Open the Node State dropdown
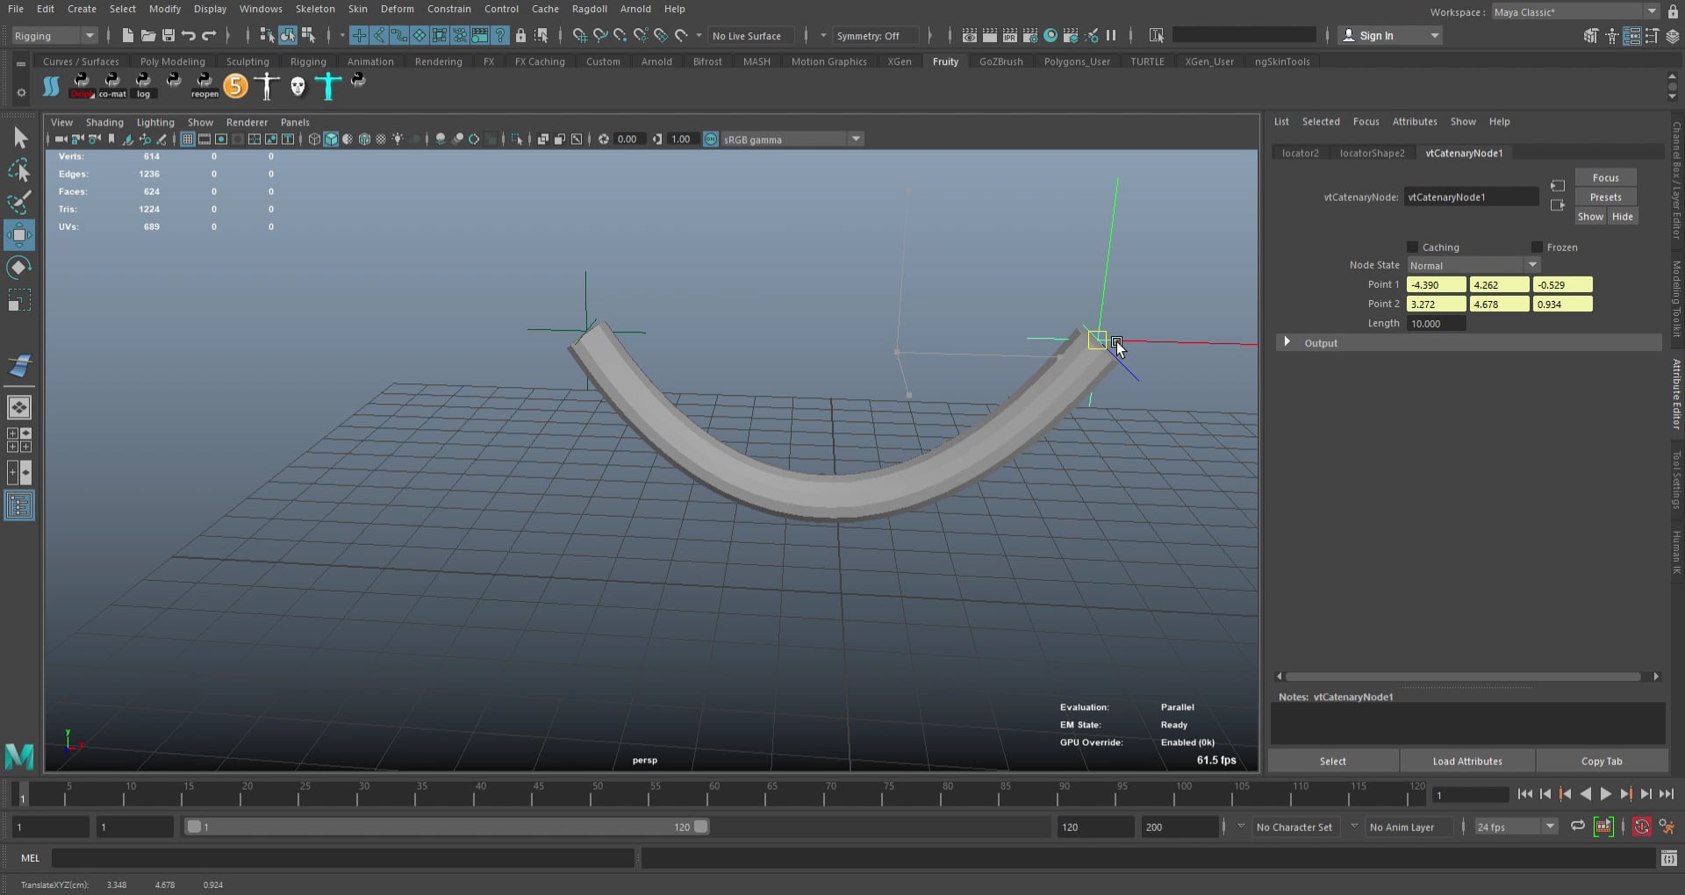 pyautogui.click(x=1531, y=264)
